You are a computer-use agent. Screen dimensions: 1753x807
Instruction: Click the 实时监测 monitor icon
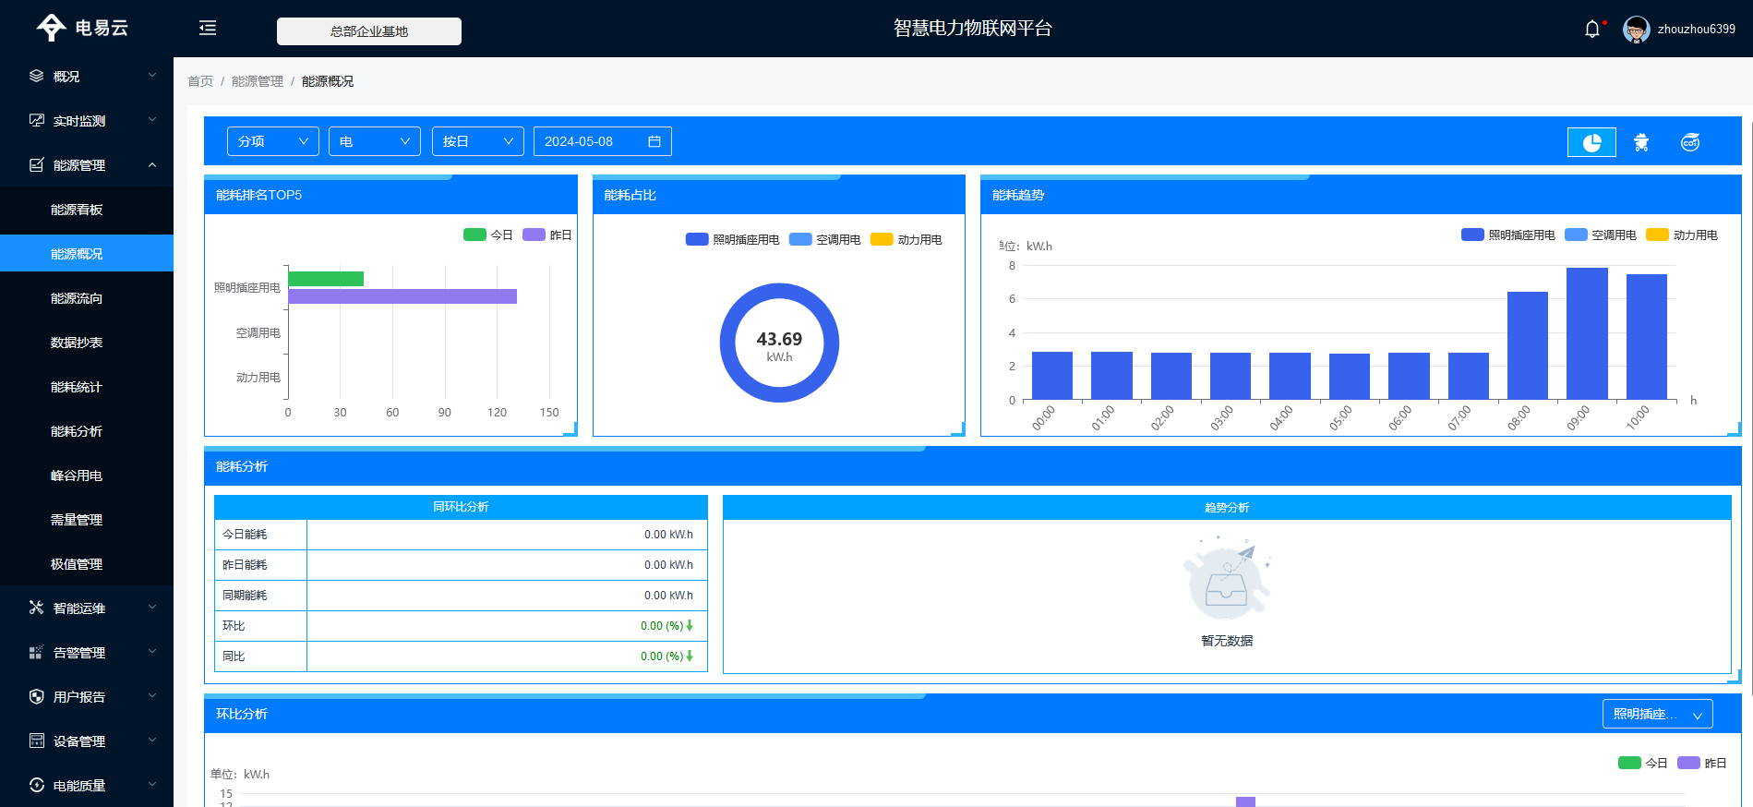pos(37,120)
